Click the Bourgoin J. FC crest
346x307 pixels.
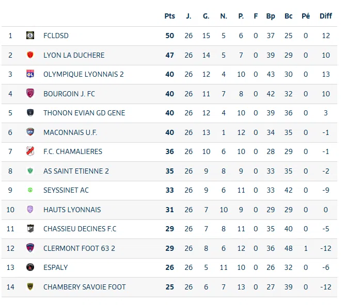click(x=30, y=94)
